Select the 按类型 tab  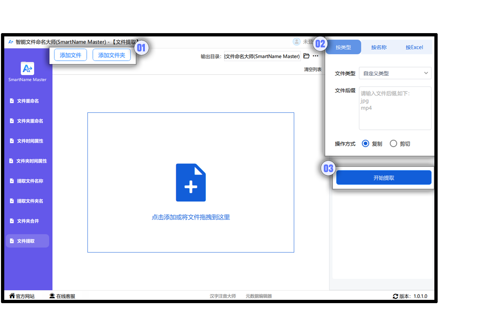344,47
